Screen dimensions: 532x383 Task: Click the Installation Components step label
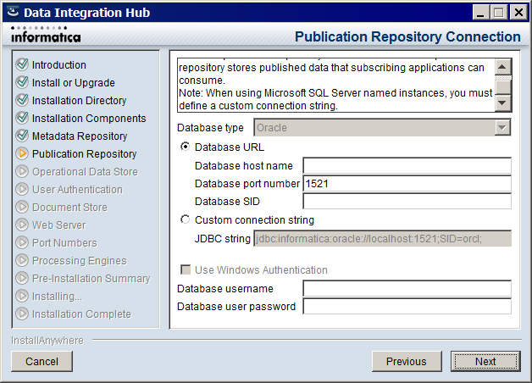point(89,119)
